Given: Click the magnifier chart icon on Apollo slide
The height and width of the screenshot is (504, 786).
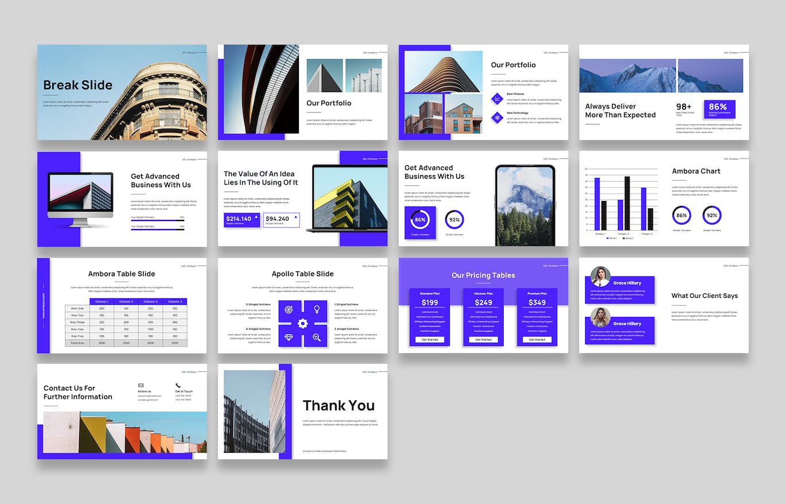Looking at the screenshot, I should pos(316,337).
